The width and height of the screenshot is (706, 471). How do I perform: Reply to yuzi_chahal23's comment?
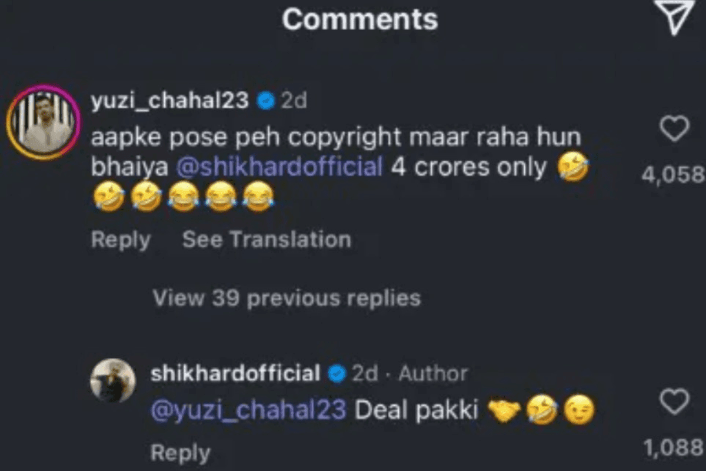[x=121, y=240]
